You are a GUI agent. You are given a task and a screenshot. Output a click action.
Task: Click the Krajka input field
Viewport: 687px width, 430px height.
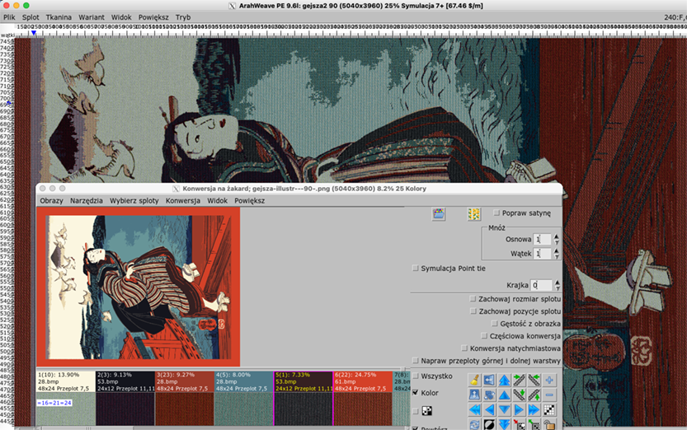541,285
